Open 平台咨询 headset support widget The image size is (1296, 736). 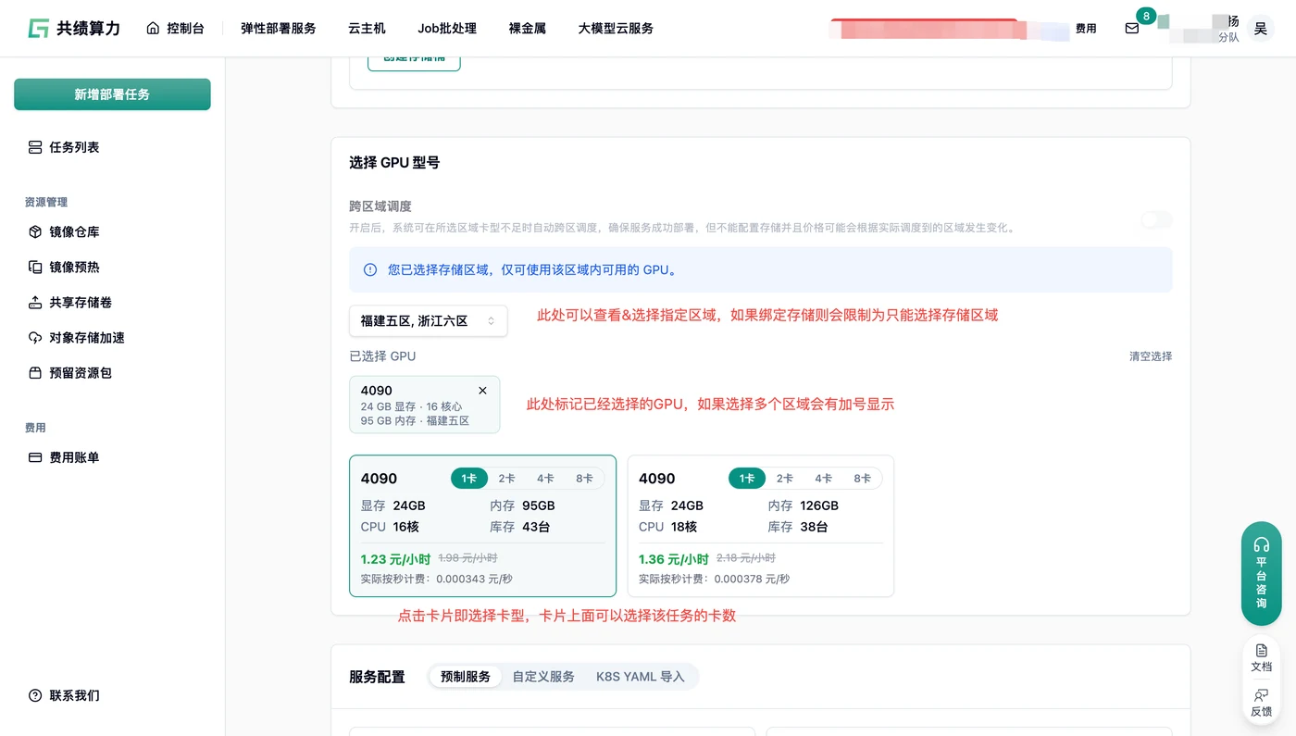(x=1261, y=573)
